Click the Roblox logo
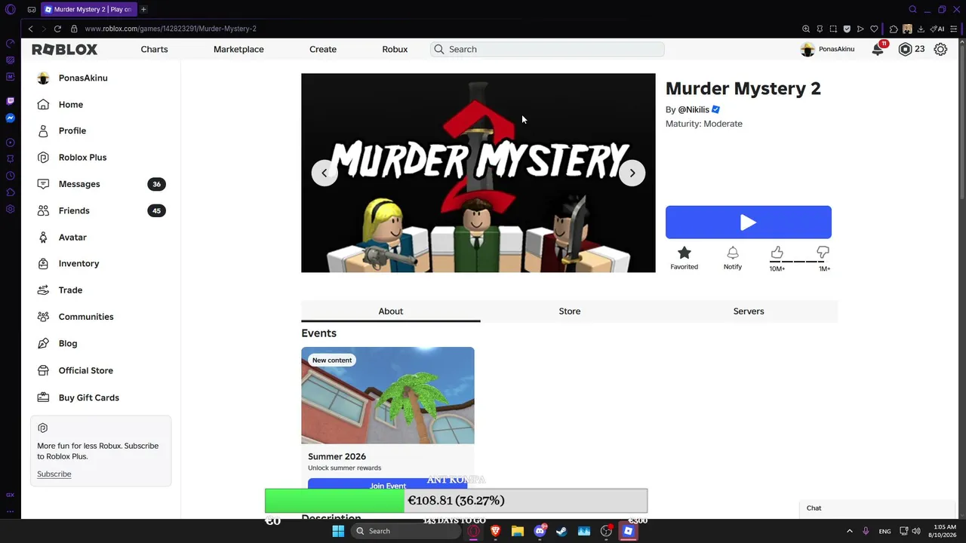 tap(65, 49)
